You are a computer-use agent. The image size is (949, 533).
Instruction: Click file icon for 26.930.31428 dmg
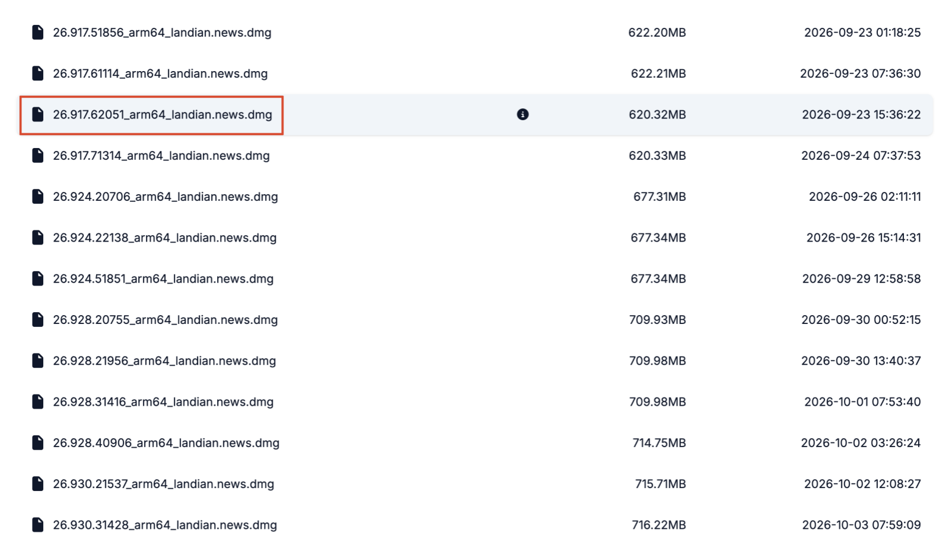37,525
